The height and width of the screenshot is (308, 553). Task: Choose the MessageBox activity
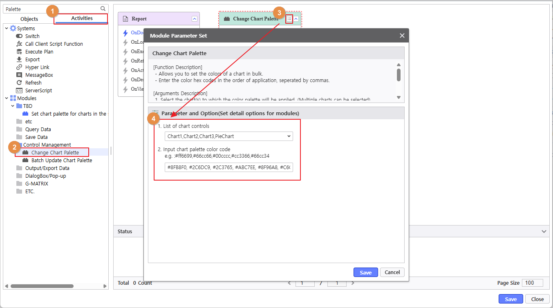[x=39, y=75]
